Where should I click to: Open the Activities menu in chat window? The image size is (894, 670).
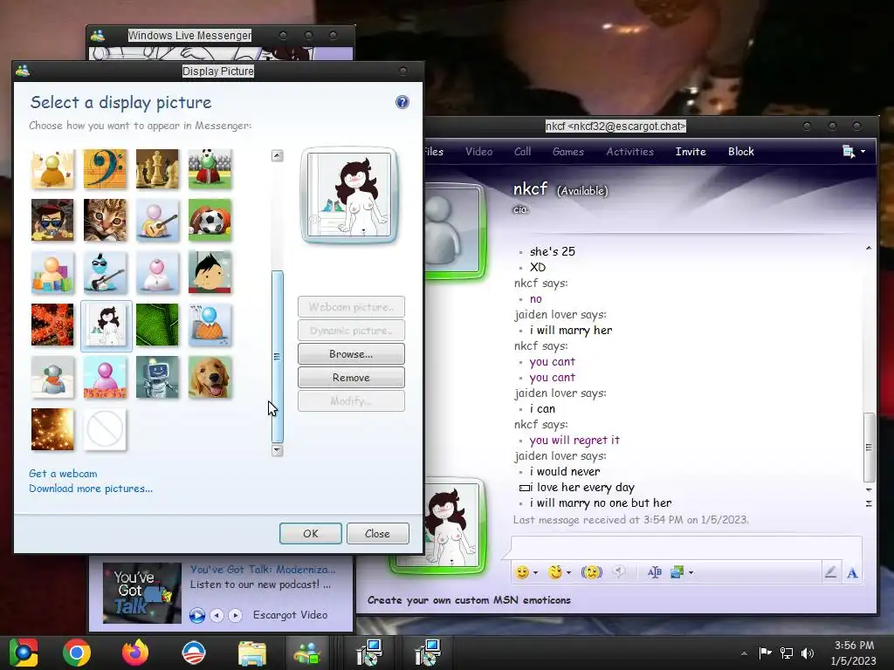coord(630,152)
